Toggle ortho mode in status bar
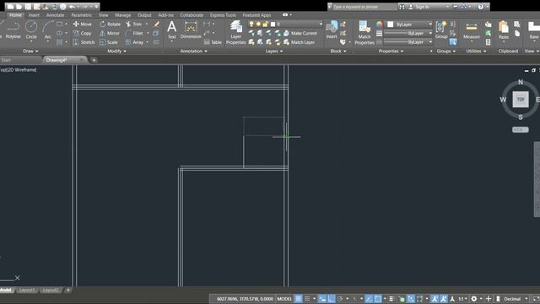The height and width of the screenshot is (304, 540). [x=332, y=299]
